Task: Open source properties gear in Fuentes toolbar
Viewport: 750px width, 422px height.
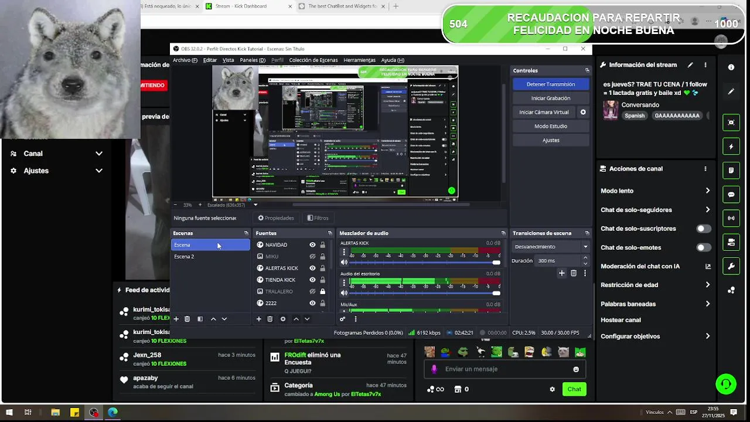Action: coord(282,319)
